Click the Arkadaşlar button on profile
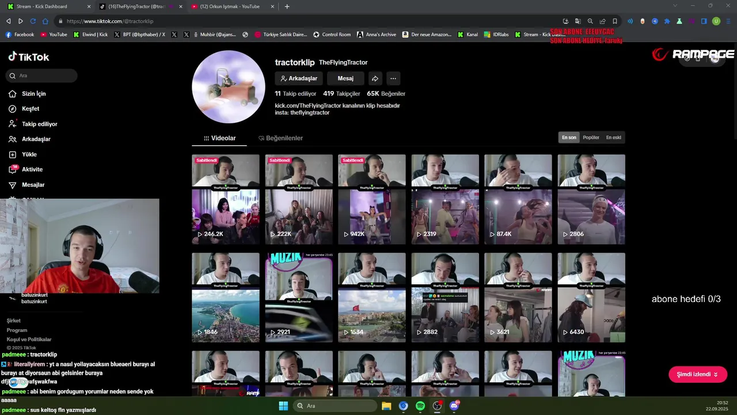The width and height of the screenshot is (737, 415). point(299,78)
